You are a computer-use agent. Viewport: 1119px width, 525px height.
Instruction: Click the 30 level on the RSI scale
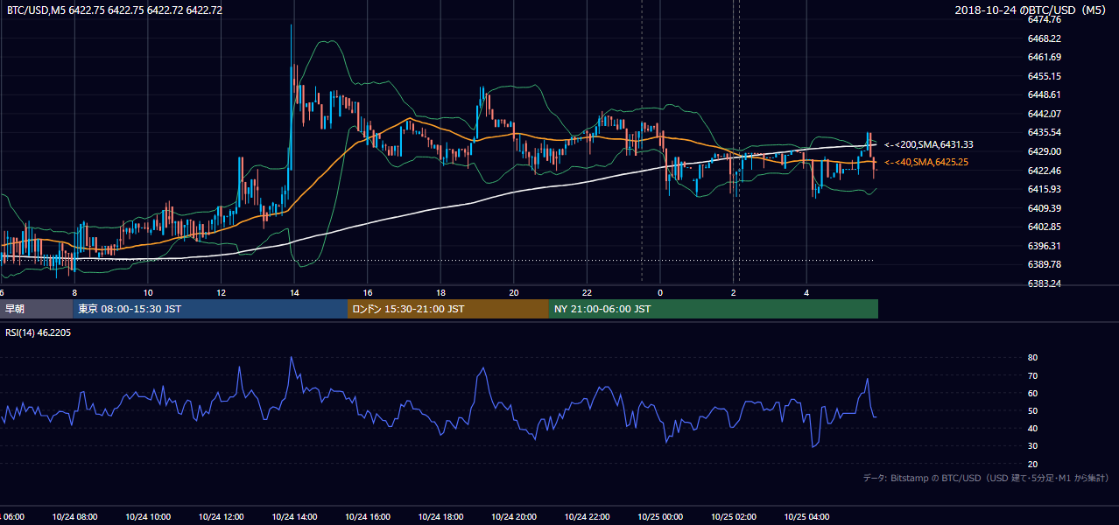pos(1032,446)
